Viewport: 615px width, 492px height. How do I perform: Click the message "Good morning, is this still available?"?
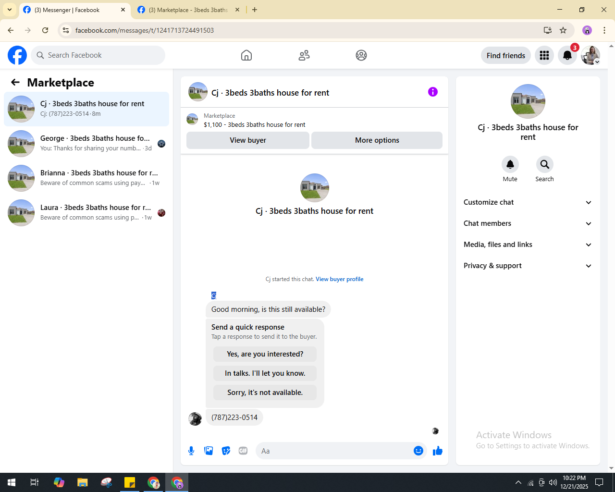pyautogui.click(x=268, y=309)
